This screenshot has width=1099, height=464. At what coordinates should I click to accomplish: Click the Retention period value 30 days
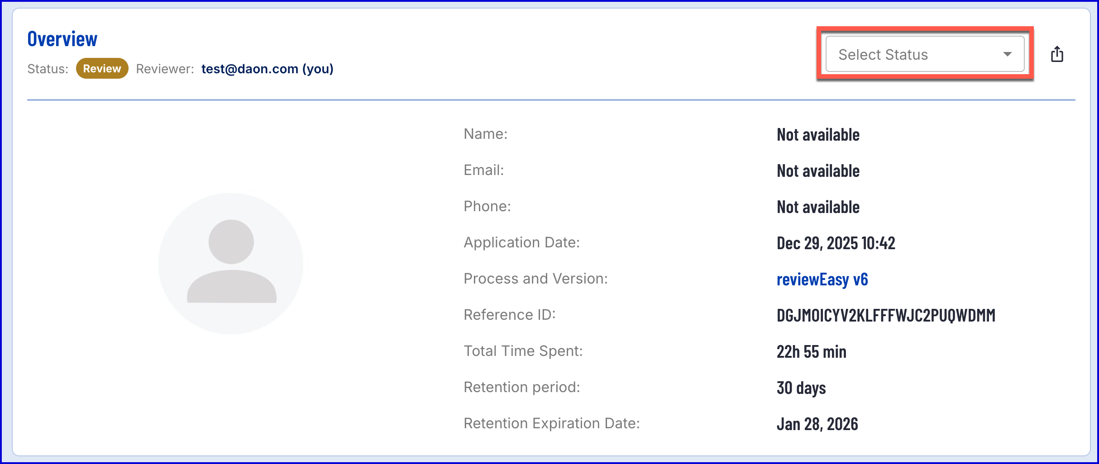[801, 388]
